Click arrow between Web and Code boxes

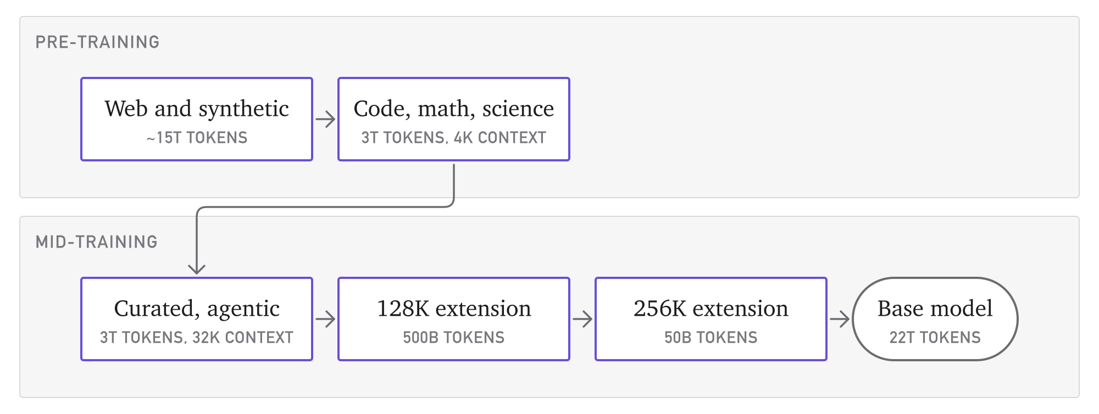click(325, 119)
